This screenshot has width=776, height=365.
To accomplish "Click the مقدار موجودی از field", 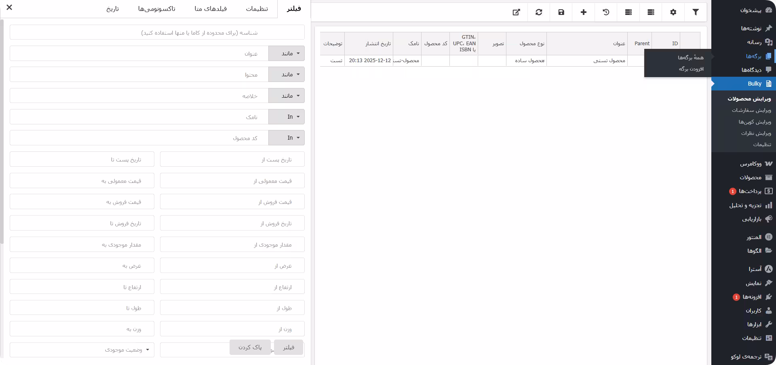I will [x=232, y=244].
